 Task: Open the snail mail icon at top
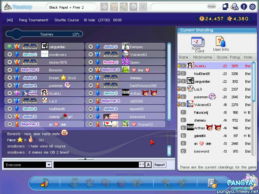tap(234, 7)
